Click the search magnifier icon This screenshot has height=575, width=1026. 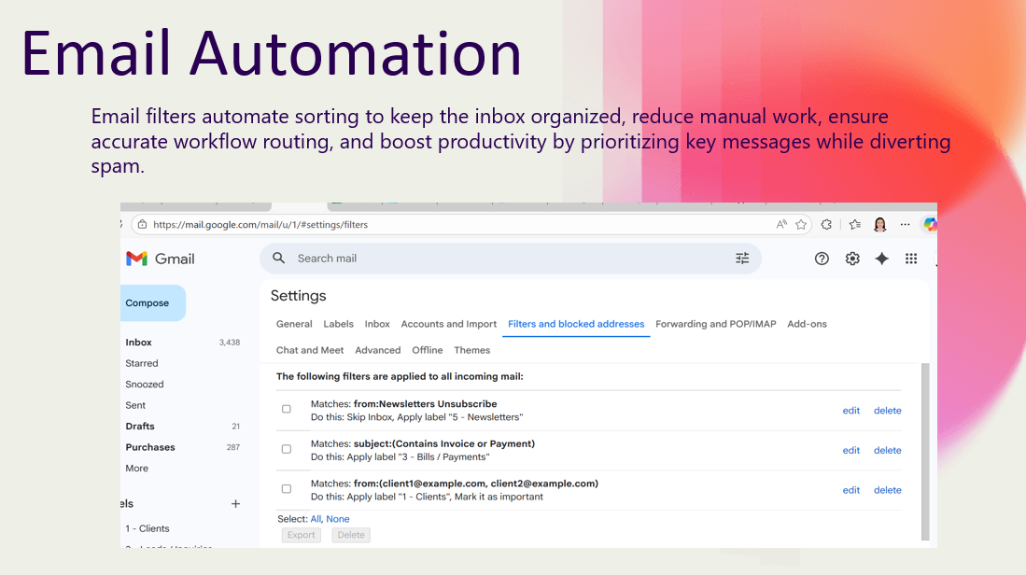point(279,259)
